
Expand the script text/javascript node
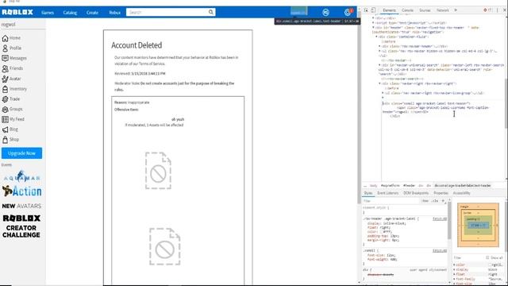(373, 23)
